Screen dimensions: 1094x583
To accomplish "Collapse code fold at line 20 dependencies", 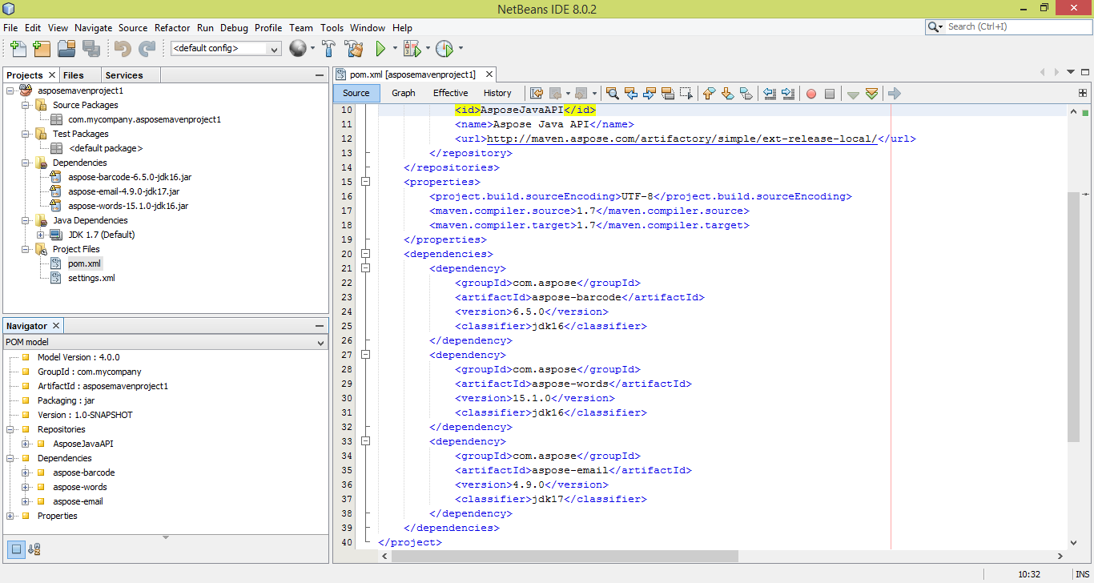I will pyautogui.click(x=366, y=254).
